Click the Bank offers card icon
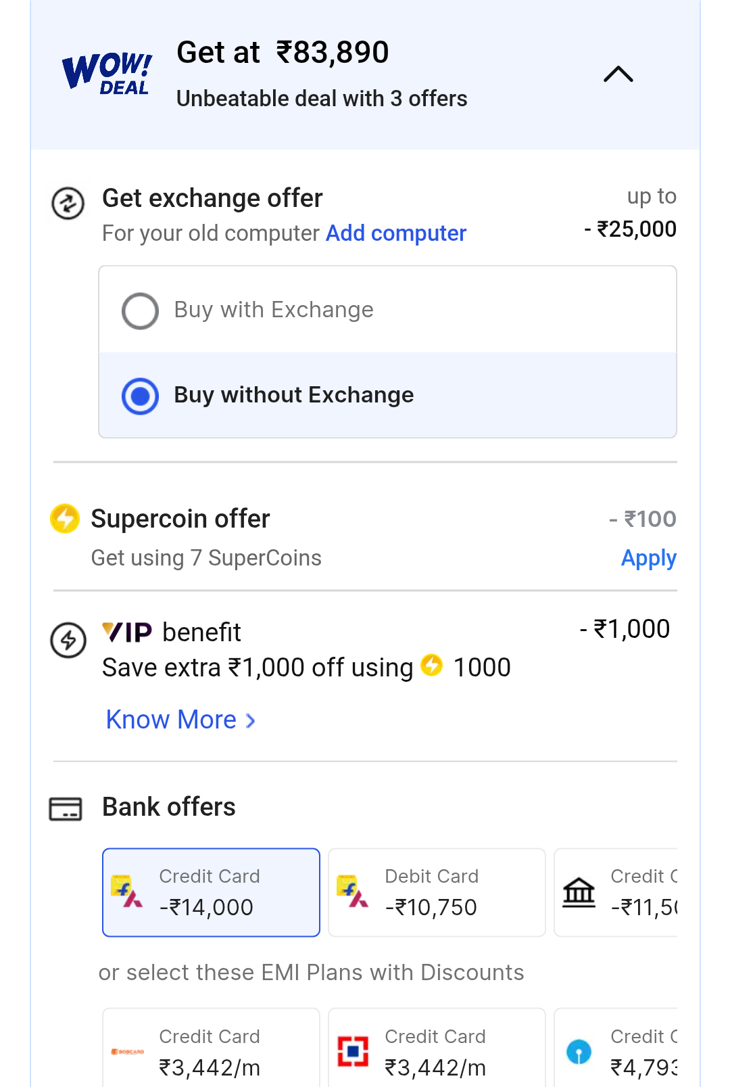Viewport: 730px width, 1087px height. pos(66,808)
